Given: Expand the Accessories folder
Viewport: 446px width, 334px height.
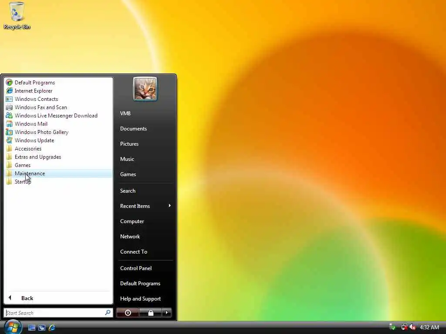Looking at the screenshot, I should coord(59,149).
